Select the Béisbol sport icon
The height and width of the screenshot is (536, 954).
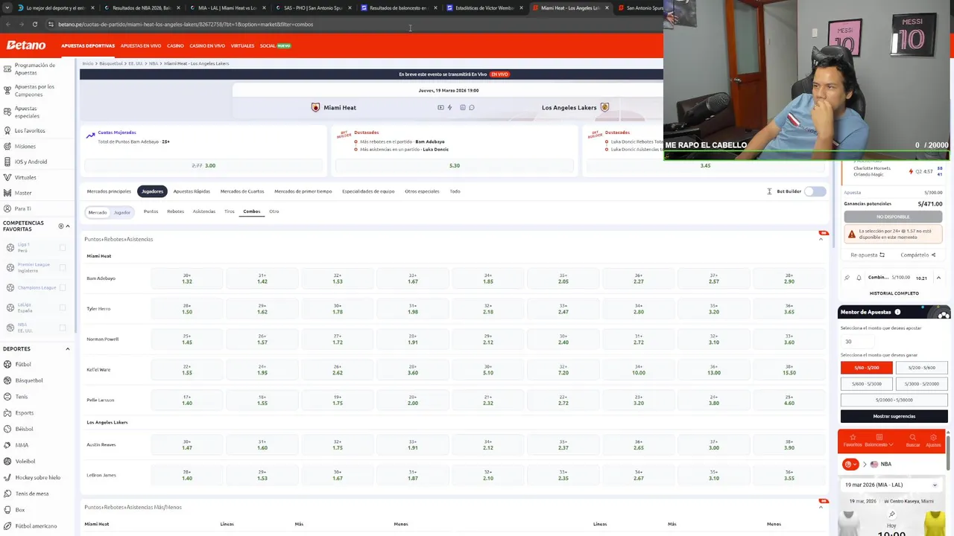tap(7, 429)
